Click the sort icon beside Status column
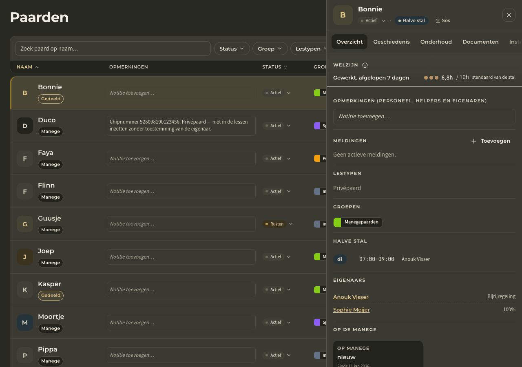The width and height of the screenshot is (522, 367). tap(285, 67)
